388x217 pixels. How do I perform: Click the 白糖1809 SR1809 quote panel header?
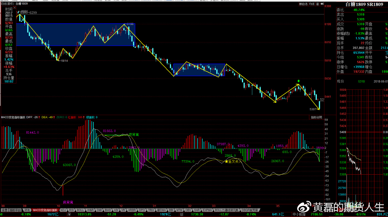click(x=364, y=4)
